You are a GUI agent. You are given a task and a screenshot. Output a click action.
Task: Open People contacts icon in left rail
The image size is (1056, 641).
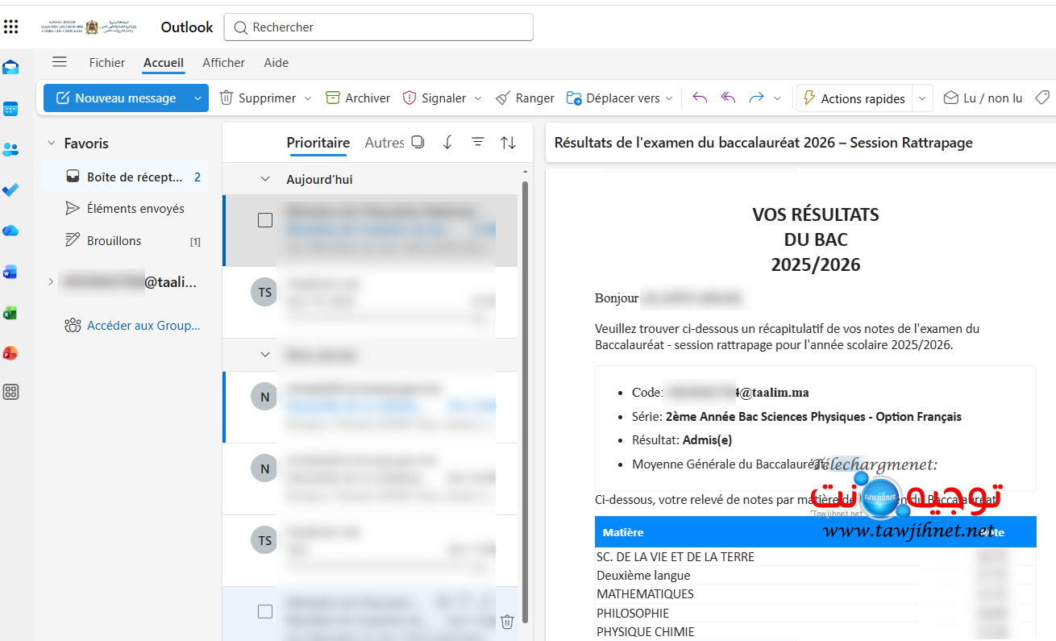[10, 149]
